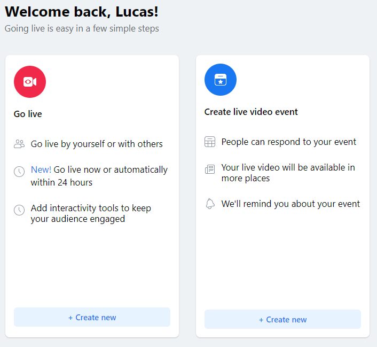Click the bell icon beside We'll remind you
Image resolution: width=377 pixels, height=347 pixels.
(x=210, y=204)
